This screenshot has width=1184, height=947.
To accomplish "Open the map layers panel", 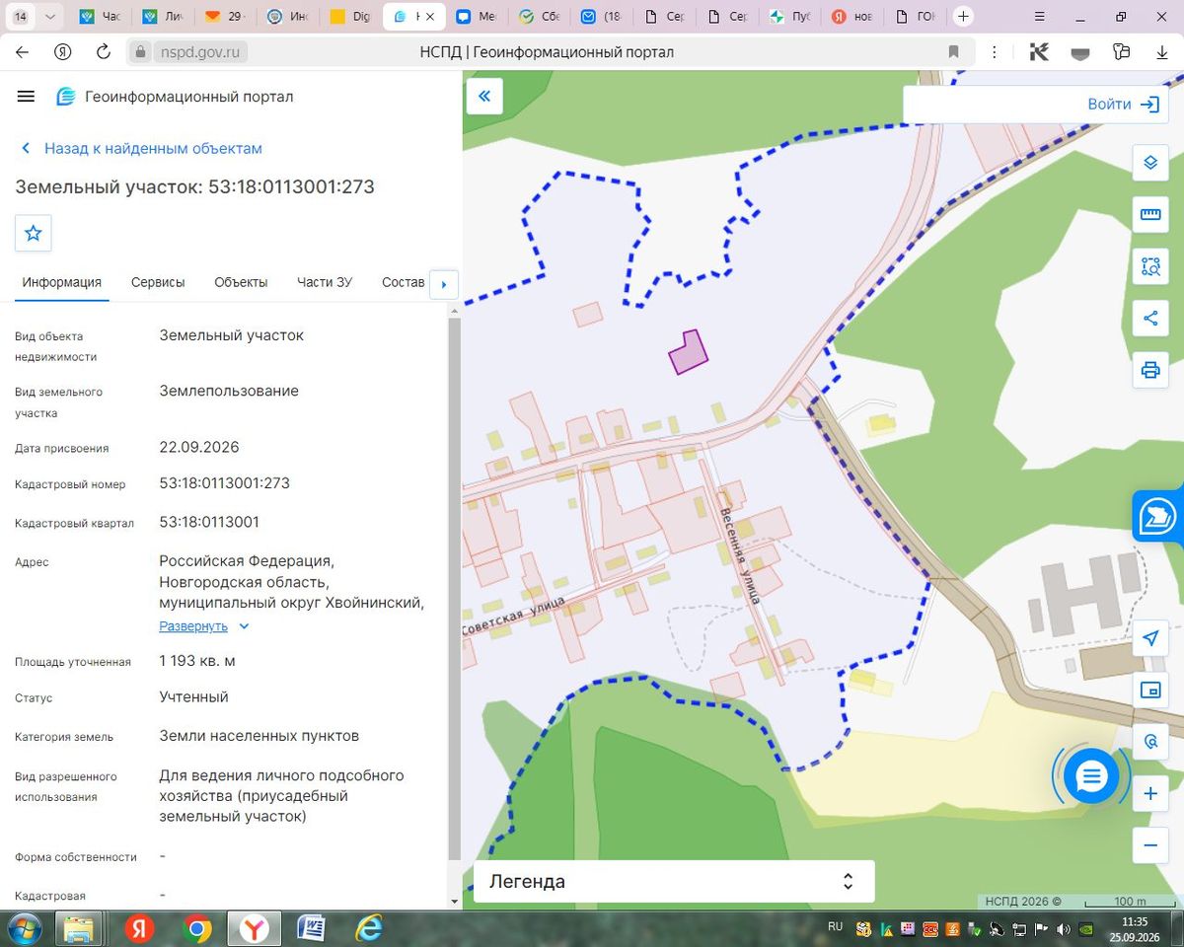I will tap(1149, 163).
